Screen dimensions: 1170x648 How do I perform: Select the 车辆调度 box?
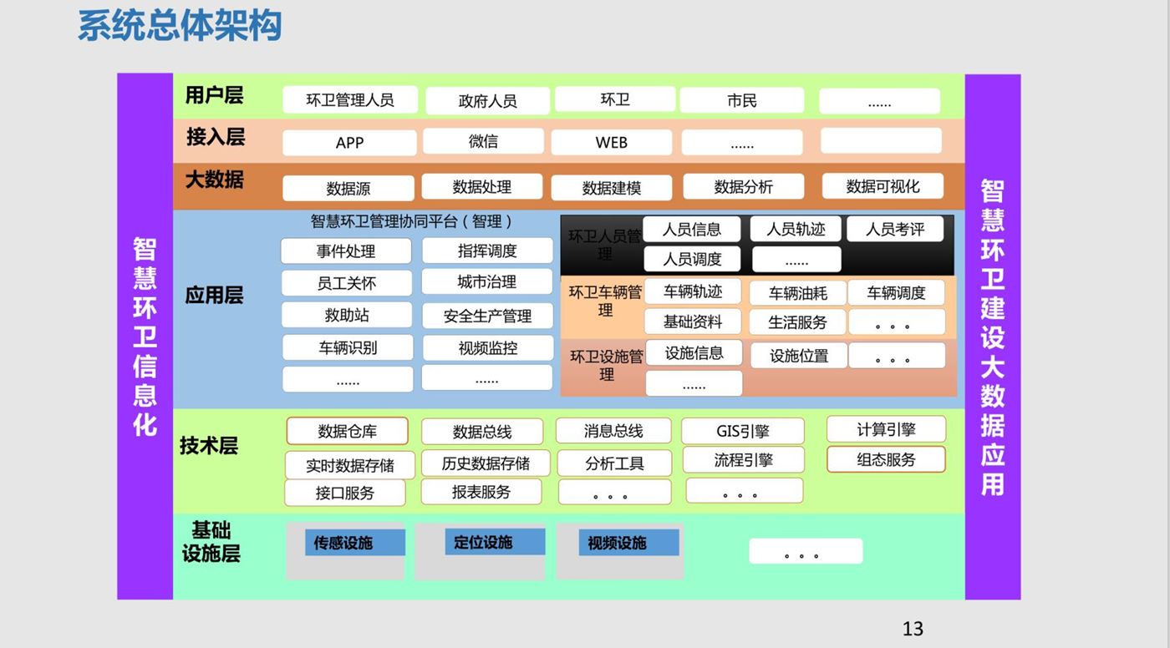(x=897, y=292)
